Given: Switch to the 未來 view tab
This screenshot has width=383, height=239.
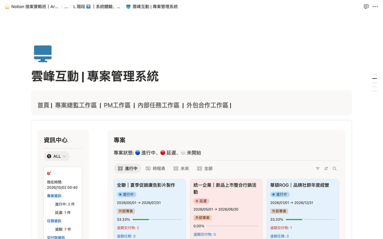Looking at the screenshot, I should click(181, 168).
